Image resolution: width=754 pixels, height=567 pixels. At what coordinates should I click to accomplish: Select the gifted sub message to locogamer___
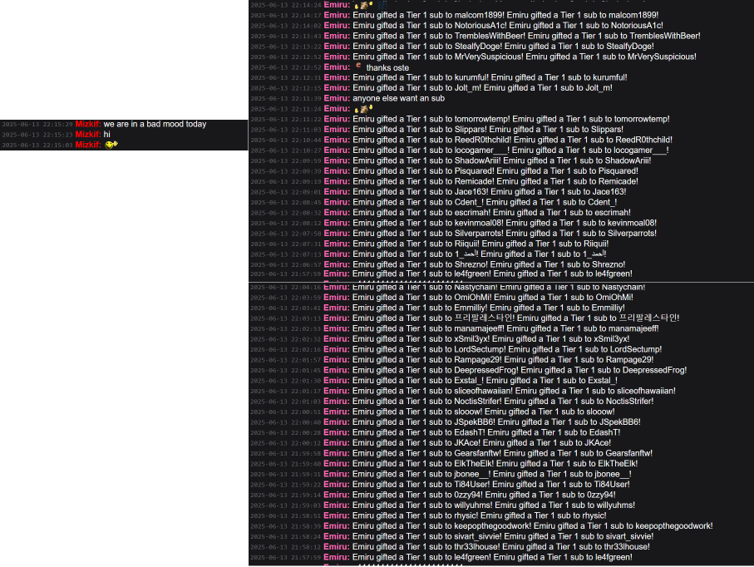pos(510,150)
